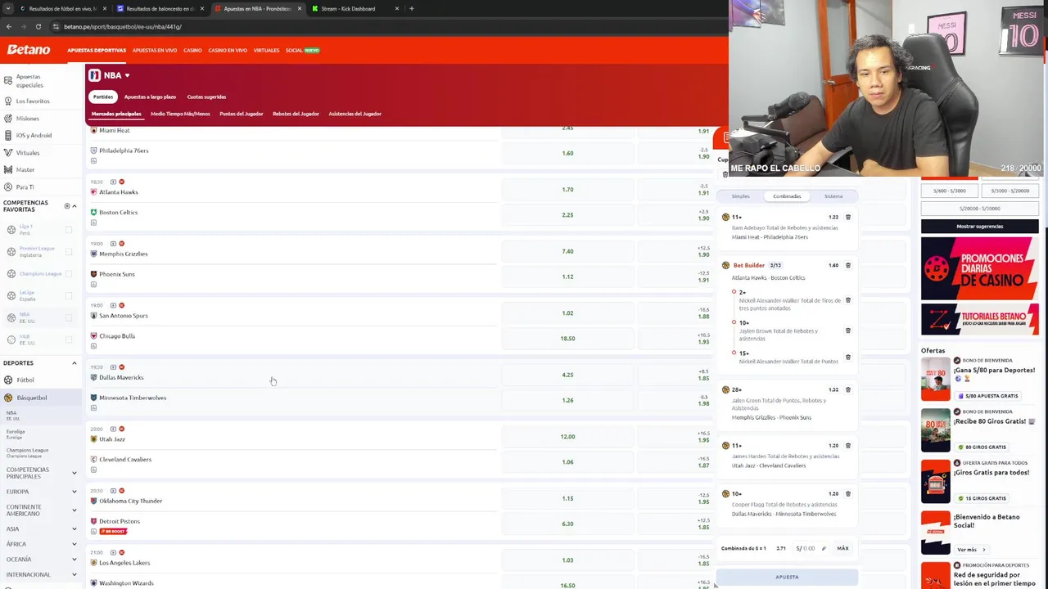The width and height of the screenshot is (1048, 589).
Task: Check the NBA EE. UU. favorite checkbox
Action: (69, 317)
